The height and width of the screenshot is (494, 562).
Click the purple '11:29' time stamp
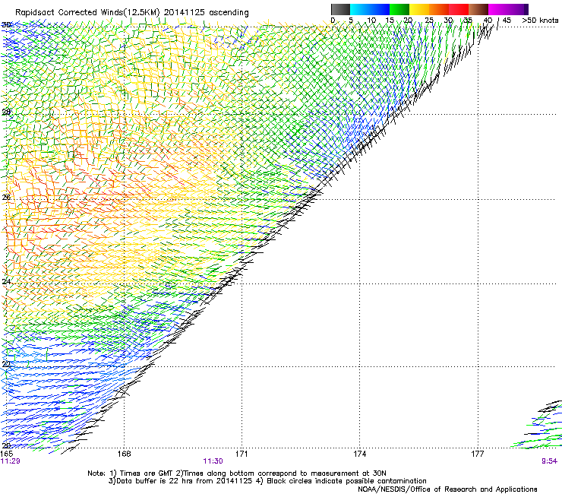point(11,461)
